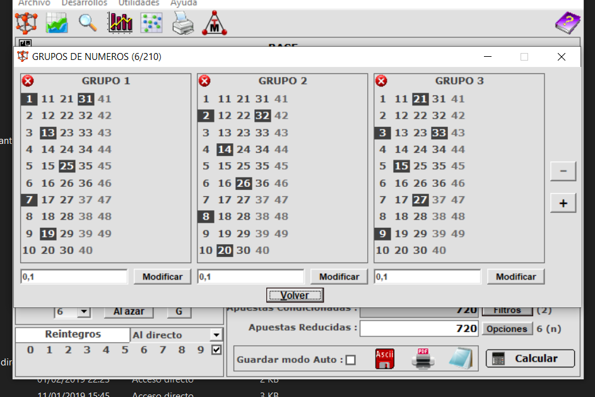
Task: Click the Opciones button
Action: (507, 329)
